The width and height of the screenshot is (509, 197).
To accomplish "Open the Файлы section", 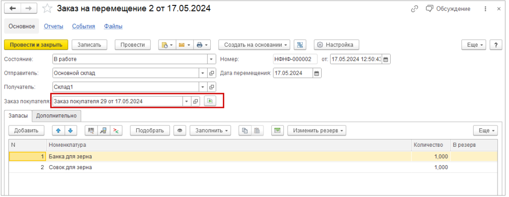I will [113, 26].
